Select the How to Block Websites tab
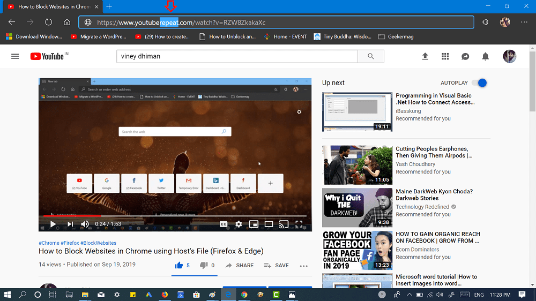Viewport: 536px width, 301px height. tap(51, 6)
